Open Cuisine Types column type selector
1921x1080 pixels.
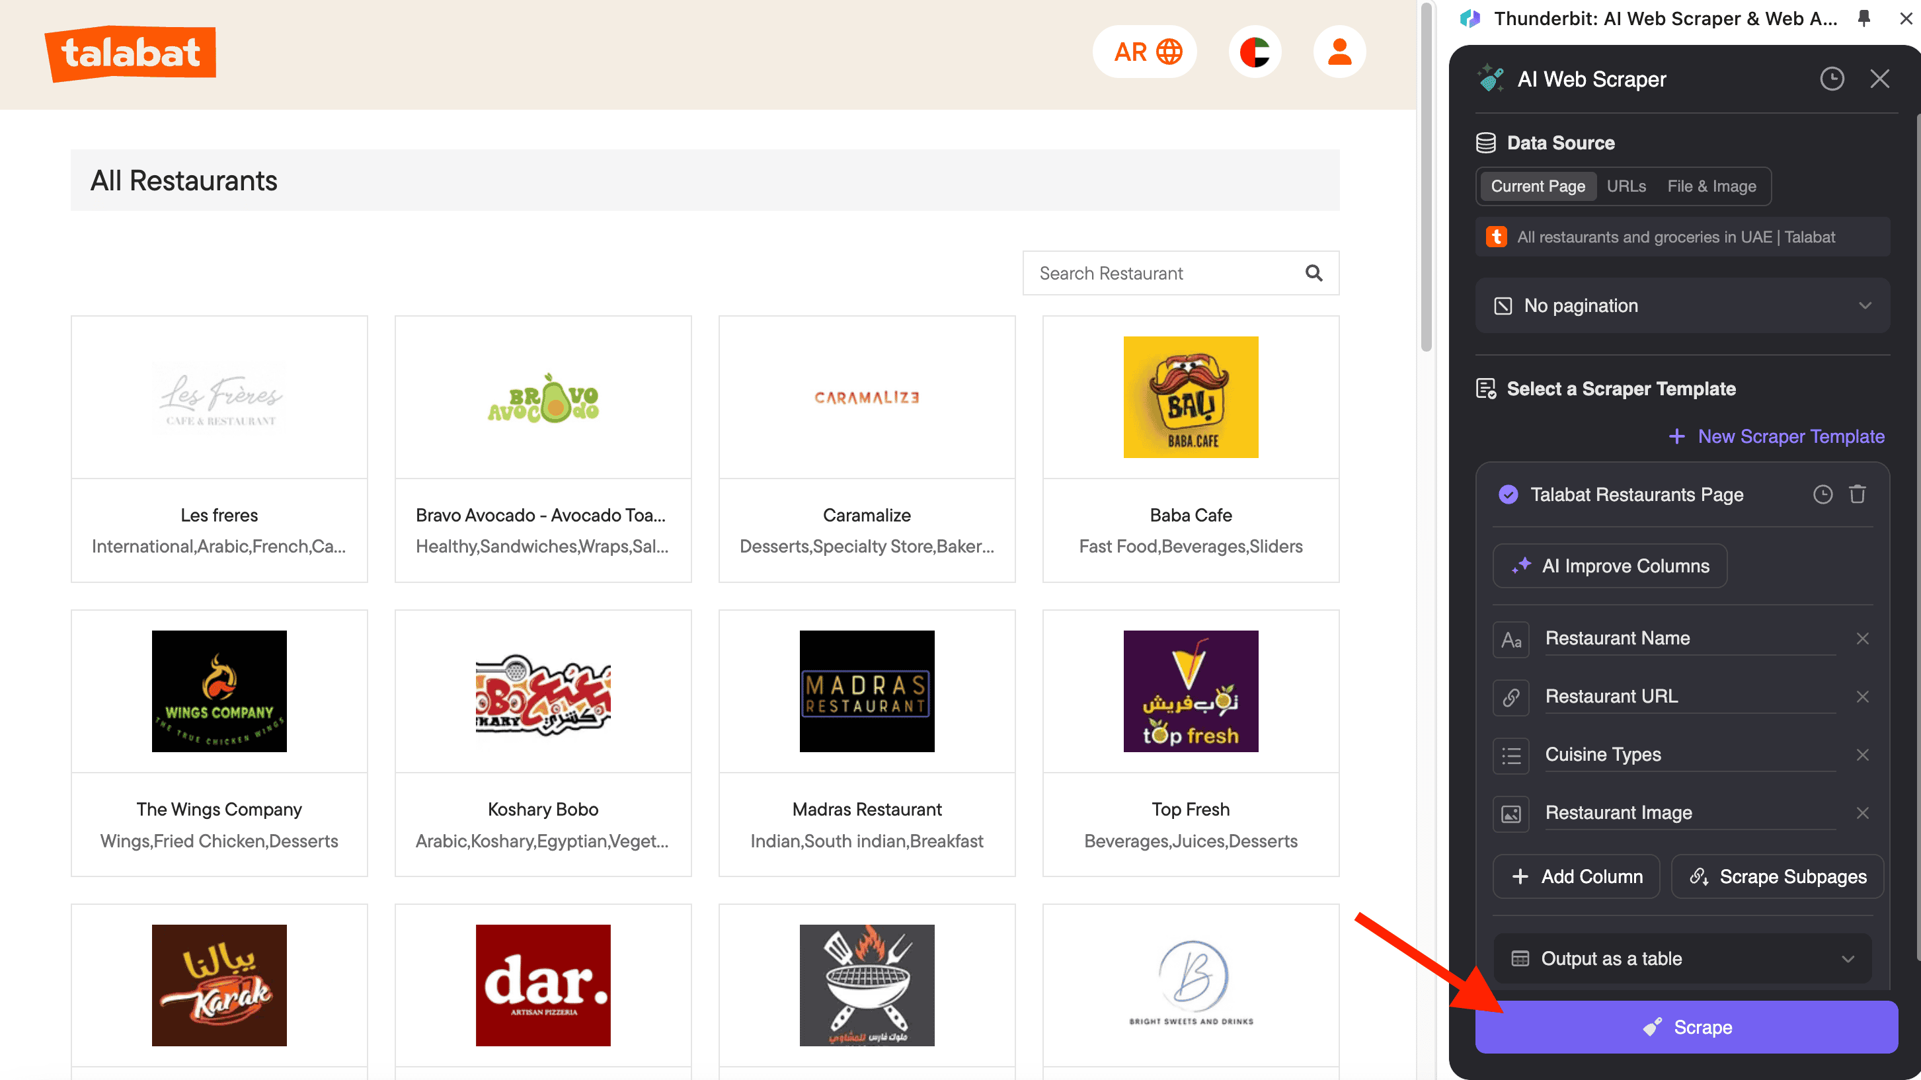[1511, 755]
